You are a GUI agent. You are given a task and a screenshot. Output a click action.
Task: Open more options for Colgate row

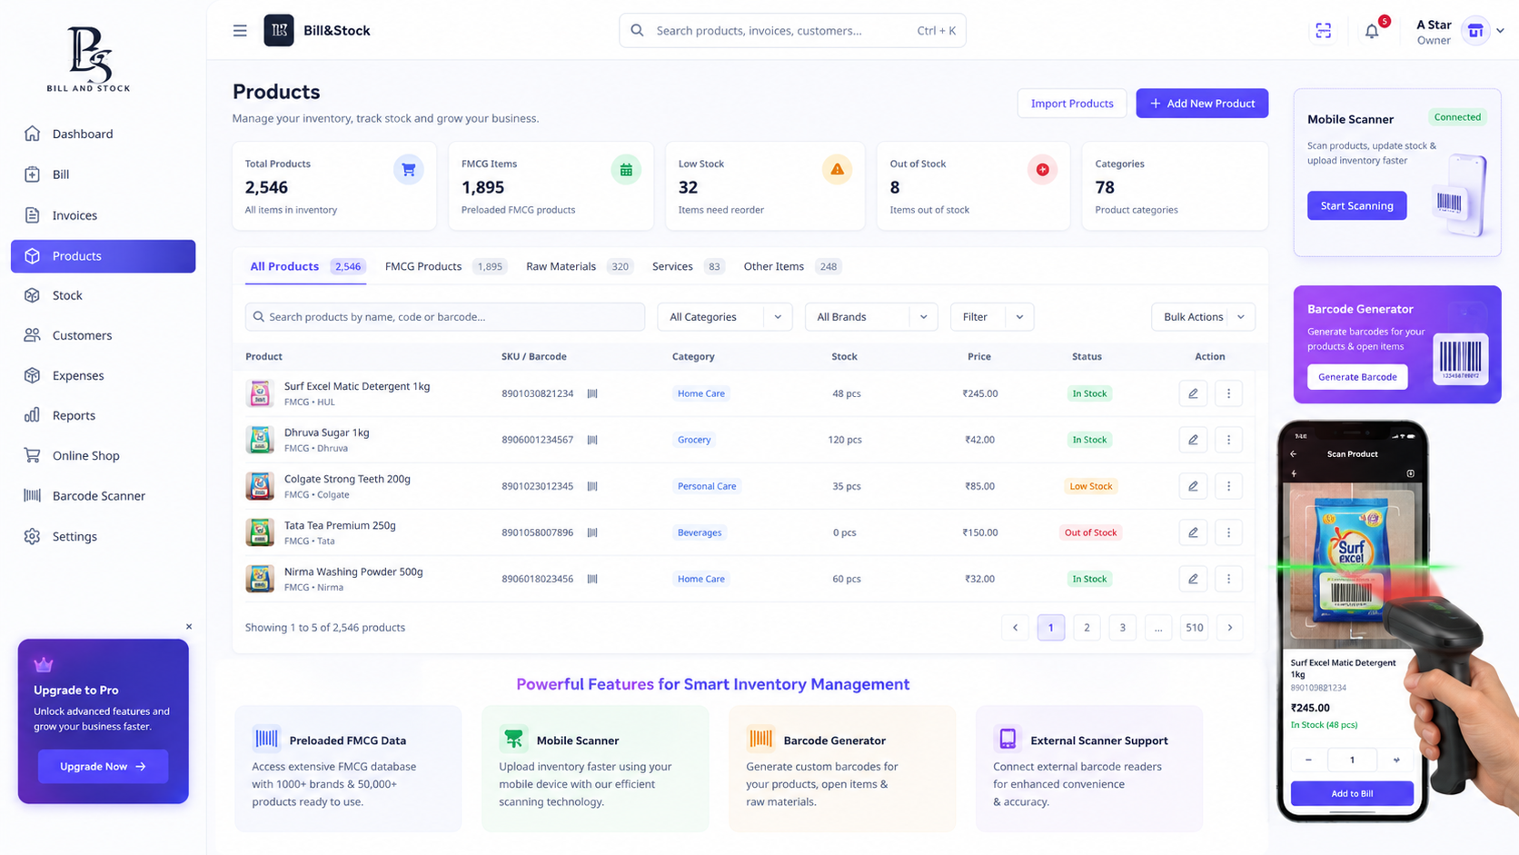pos(1228,486)
